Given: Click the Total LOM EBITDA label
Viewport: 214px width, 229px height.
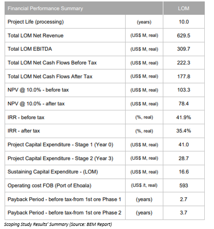Looking at the screenshot, I should (30, 49).
